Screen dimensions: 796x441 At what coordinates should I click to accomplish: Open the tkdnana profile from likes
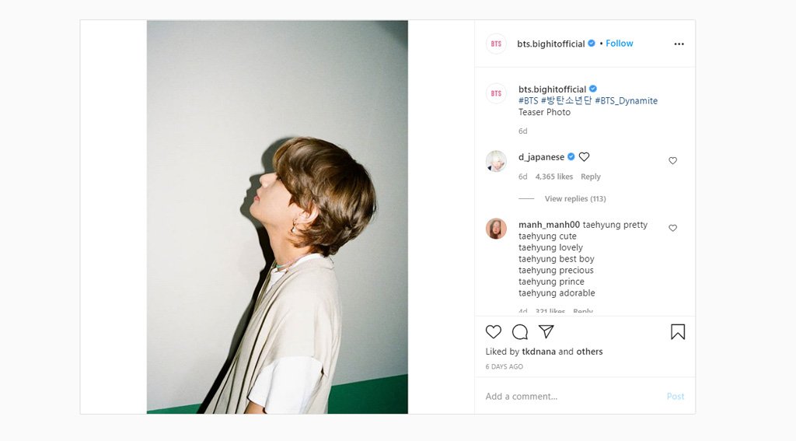[x=539, y=352]
